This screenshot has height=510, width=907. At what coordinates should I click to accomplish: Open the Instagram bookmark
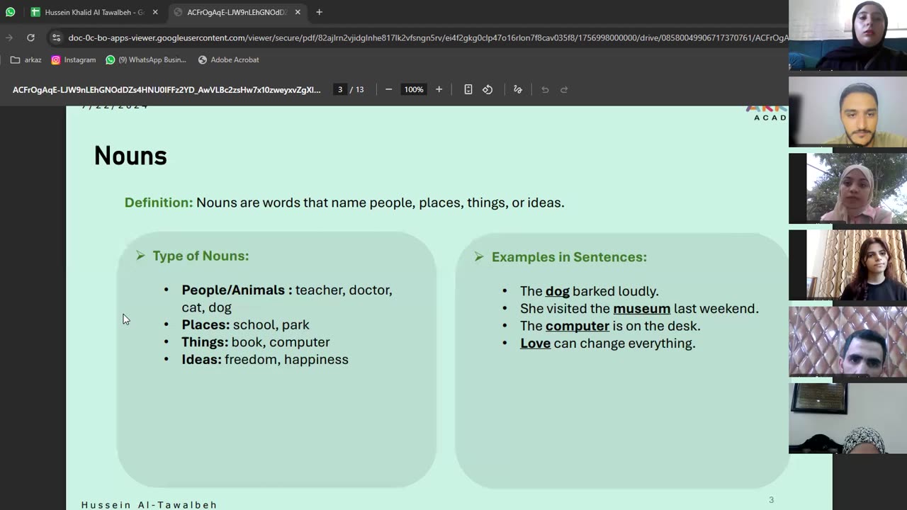(x=73, y=59)
